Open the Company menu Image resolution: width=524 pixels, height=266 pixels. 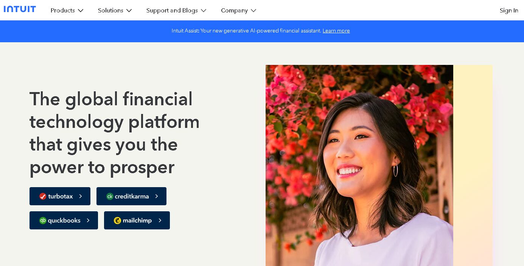pyautogui.click(x=239, y=11)
